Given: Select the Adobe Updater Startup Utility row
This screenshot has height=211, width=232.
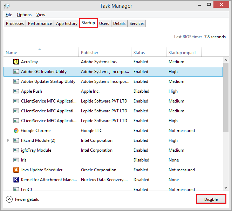Looking at the screenshot, I should pyautogui.click(x=113, y=81).
